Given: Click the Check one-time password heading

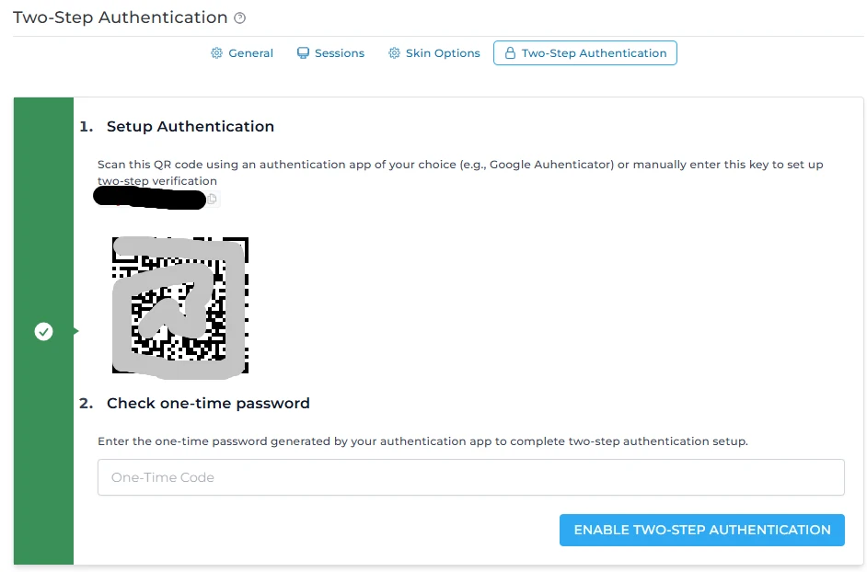Looking at the screenshot, I should [208, 403].
